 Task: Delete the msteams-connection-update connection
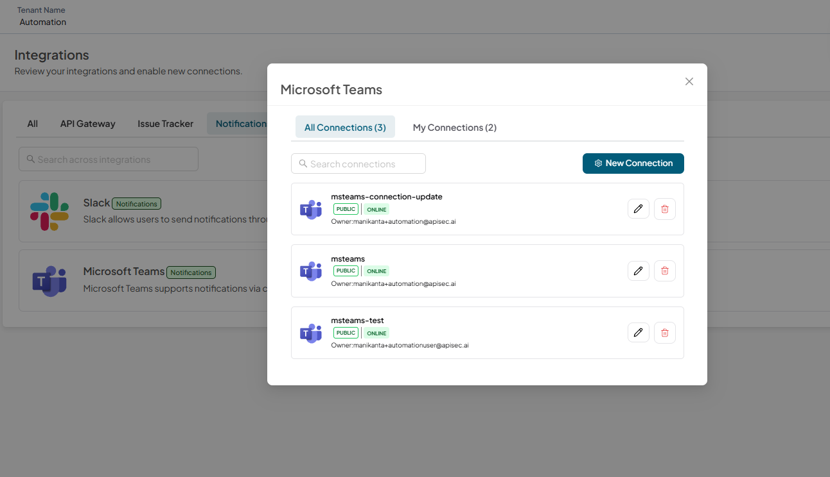(x=664, y=209)
